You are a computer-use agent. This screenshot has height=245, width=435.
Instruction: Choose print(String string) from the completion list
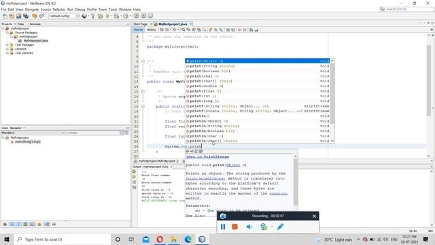pos(258,66)
